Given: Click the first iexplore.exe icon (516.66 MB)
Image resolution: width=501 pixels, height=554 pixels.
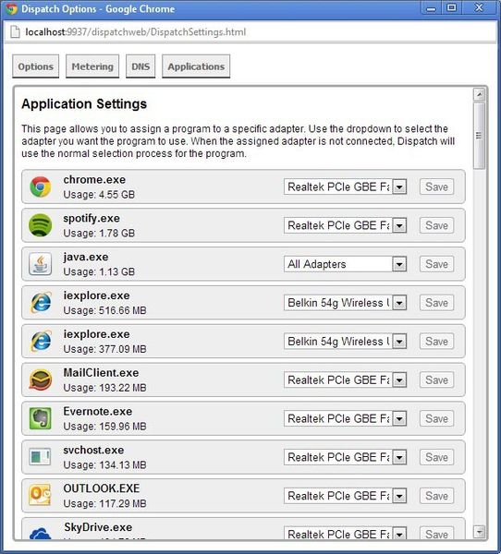Looking at the screenshot, I should tap(41, 303).
